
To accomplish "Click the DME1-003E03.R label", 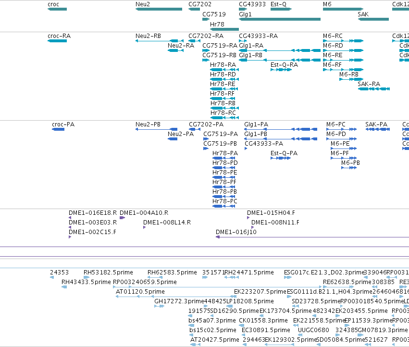I will [x=93, y=223].
